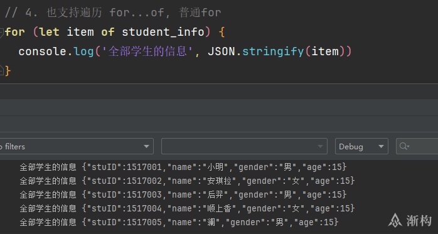
Task: Select the log line with stuID 1517001
Action: coord(183,167)
